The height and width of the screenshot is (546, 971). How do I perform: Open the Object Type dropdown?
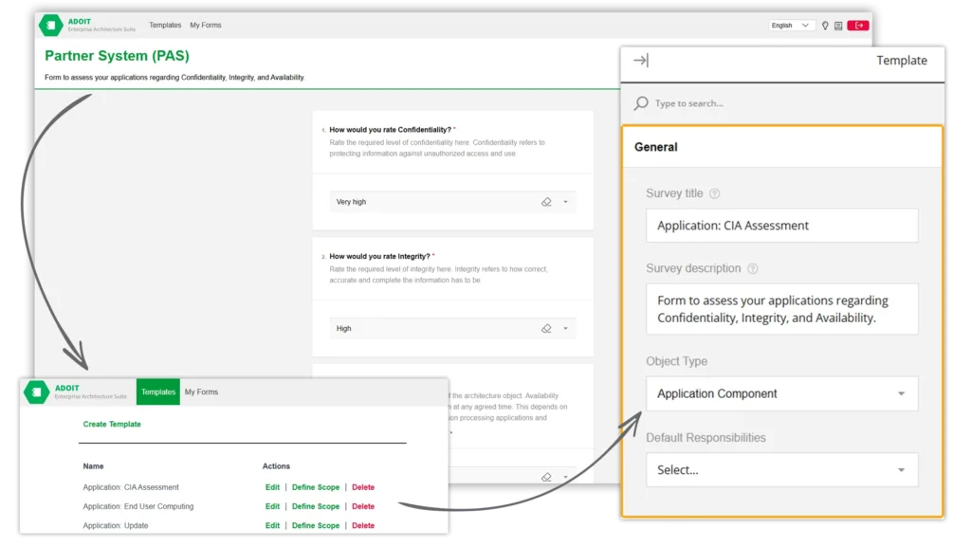782,393
